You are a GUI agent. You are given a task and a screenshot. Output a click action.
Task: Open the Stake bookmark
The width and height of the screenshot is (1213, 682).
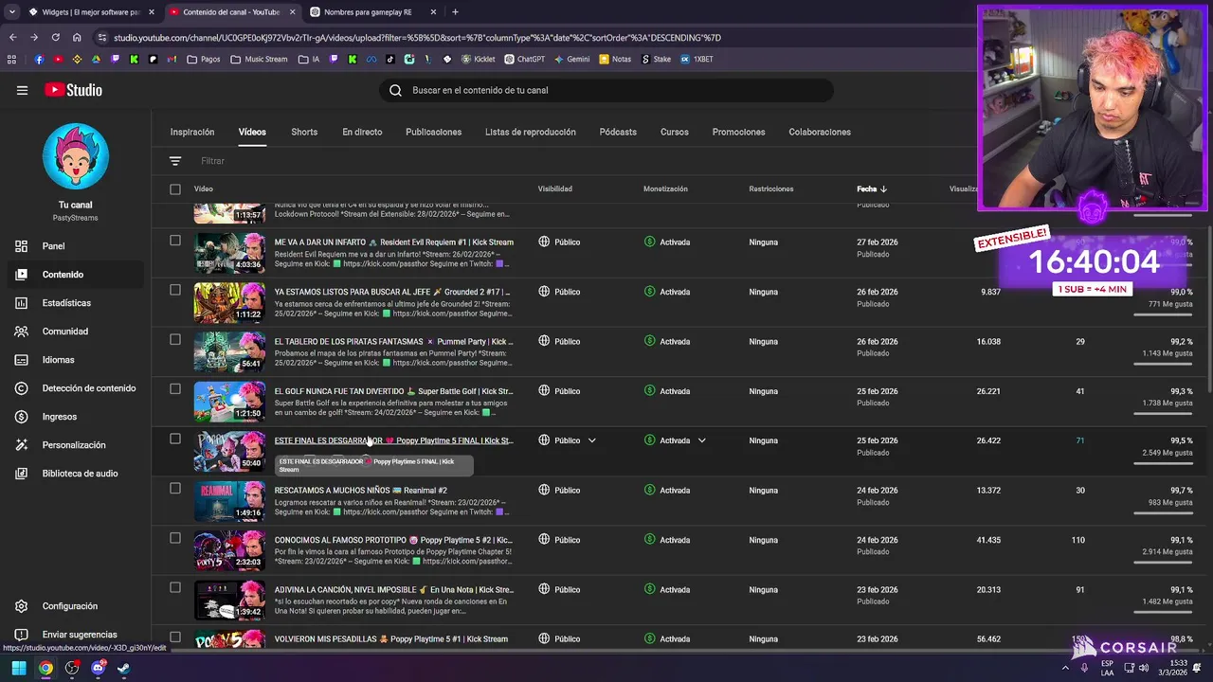pos(656,59)
